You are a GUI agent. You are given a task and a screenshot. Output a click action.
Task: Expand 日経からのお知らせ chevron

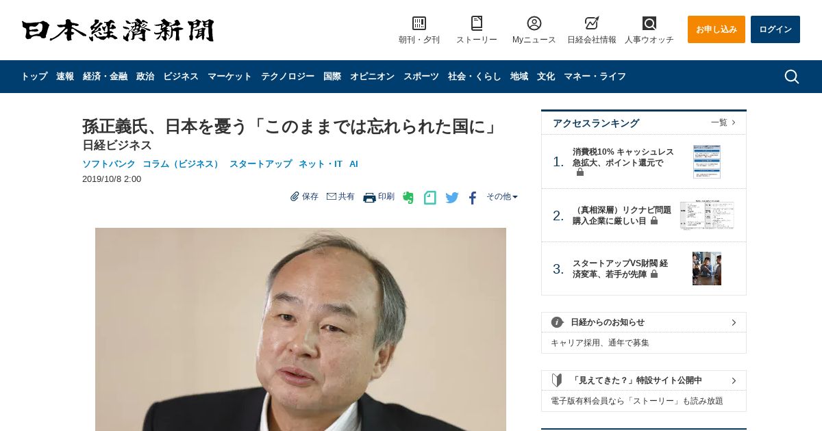coord(734,322)
